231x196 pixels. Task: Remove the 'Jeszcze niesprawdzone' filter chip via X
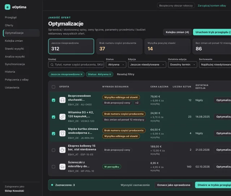click(x=81, y=74)
